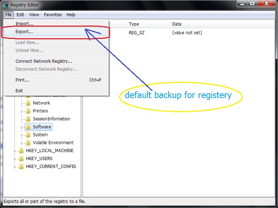Click the Software folder icon
The image size is (278, 208).
28,127
